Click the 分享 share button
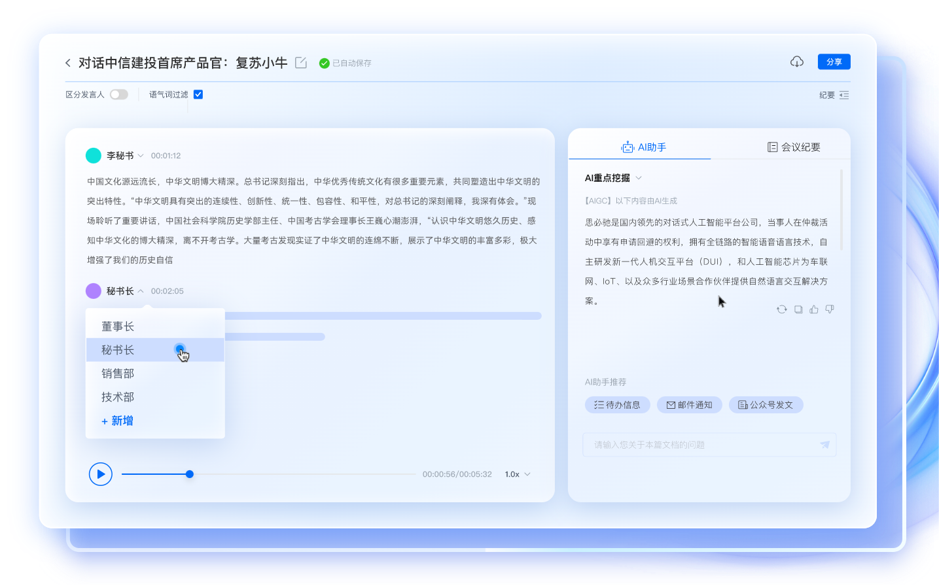 tap(834, 61)
